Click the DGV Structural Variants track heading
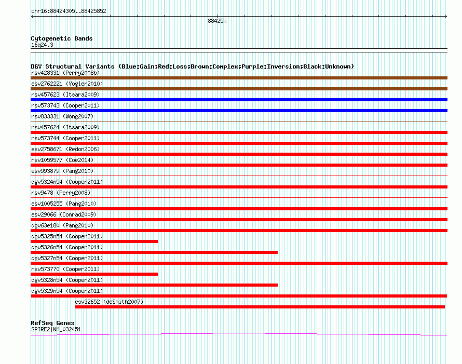The height and width of the screenshot is (364, 462). (193, 66)
